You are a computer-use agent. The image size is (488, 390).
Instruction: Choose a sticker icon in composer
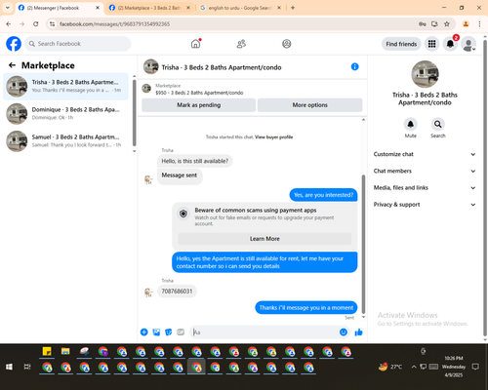click(169, 331)
